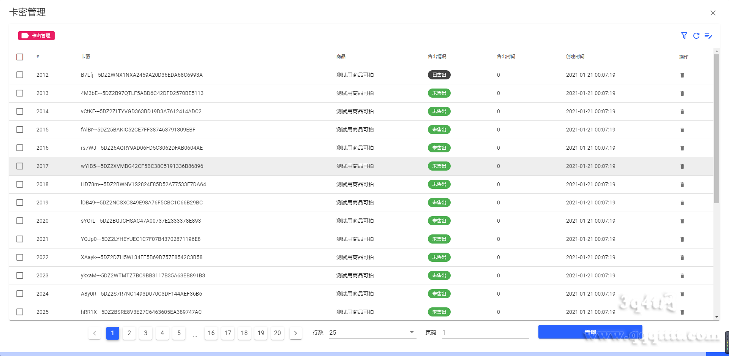The width and height of the screenshot is (729, 356).
Task: Delete row 2025 with trash icon
Action: [x=682, y=312]
